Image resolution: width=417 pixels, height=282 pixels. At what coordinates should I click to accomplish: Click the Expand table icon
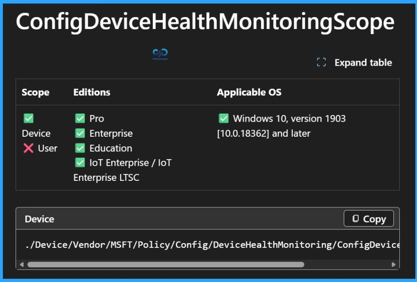(321, 62)
